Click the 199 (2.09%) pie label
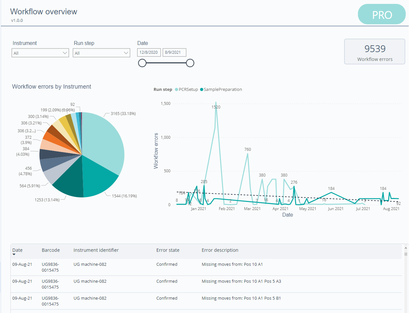Screen dimensions: 410x313 click(51, 110)
